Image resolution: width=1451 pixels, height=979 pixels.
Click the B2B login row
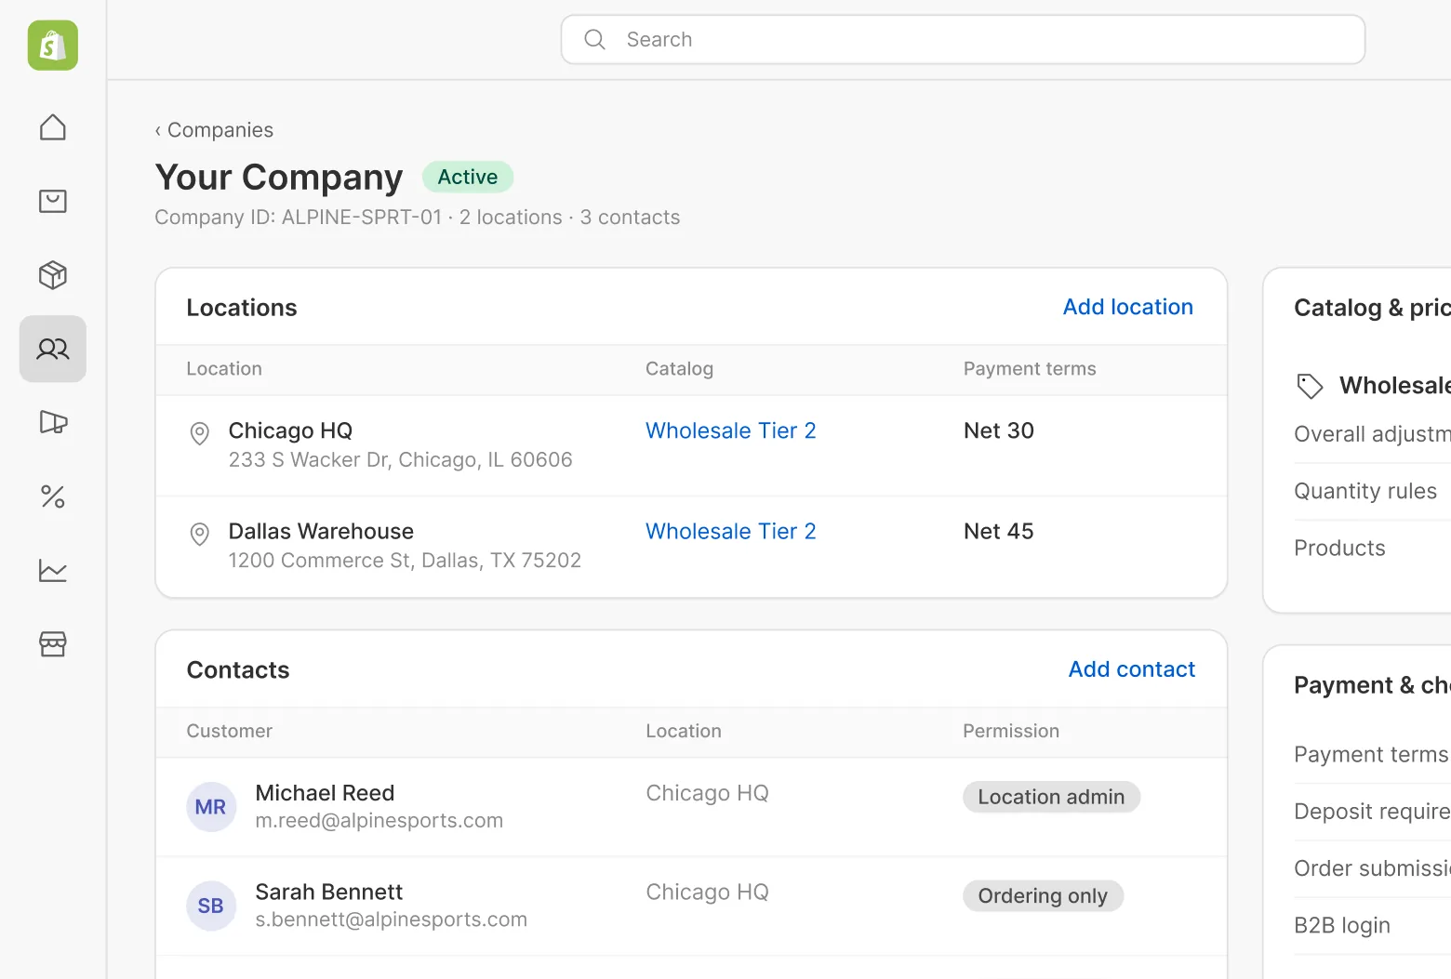(x=1372, y=925)
